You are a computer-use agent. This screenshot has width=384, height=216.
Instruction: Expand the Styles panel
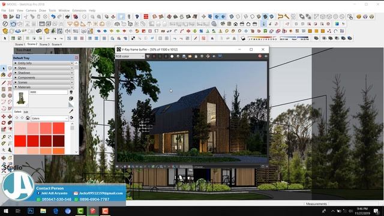44,68
